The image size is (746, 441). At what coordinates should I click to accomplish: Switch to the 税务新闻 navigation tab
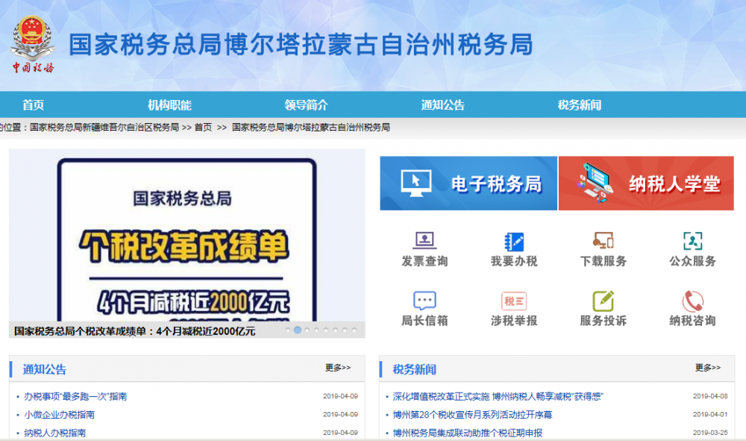(583, 104)
